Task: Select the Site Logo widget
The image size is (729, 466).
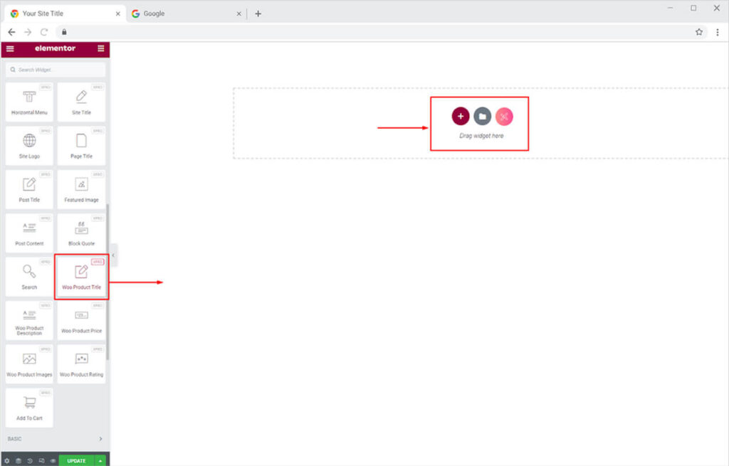Action: pyautogui.click(x=29, y=145)
